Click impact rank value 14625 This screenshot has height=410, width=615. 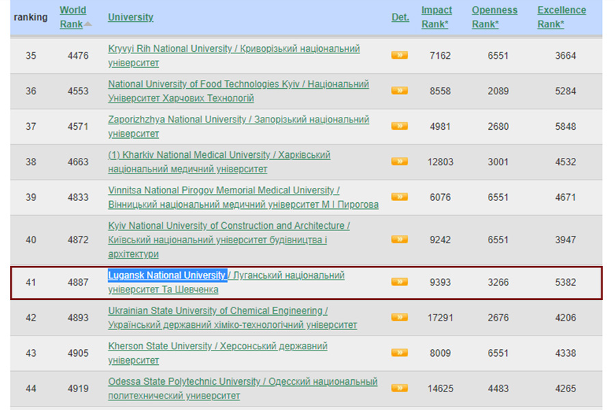pos(440,388)
